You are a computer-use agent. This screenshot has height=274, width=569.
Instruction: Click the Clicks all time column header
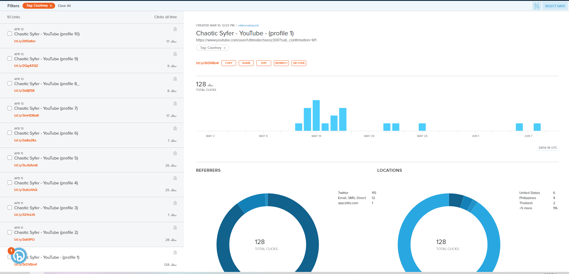tap(166, 17)
